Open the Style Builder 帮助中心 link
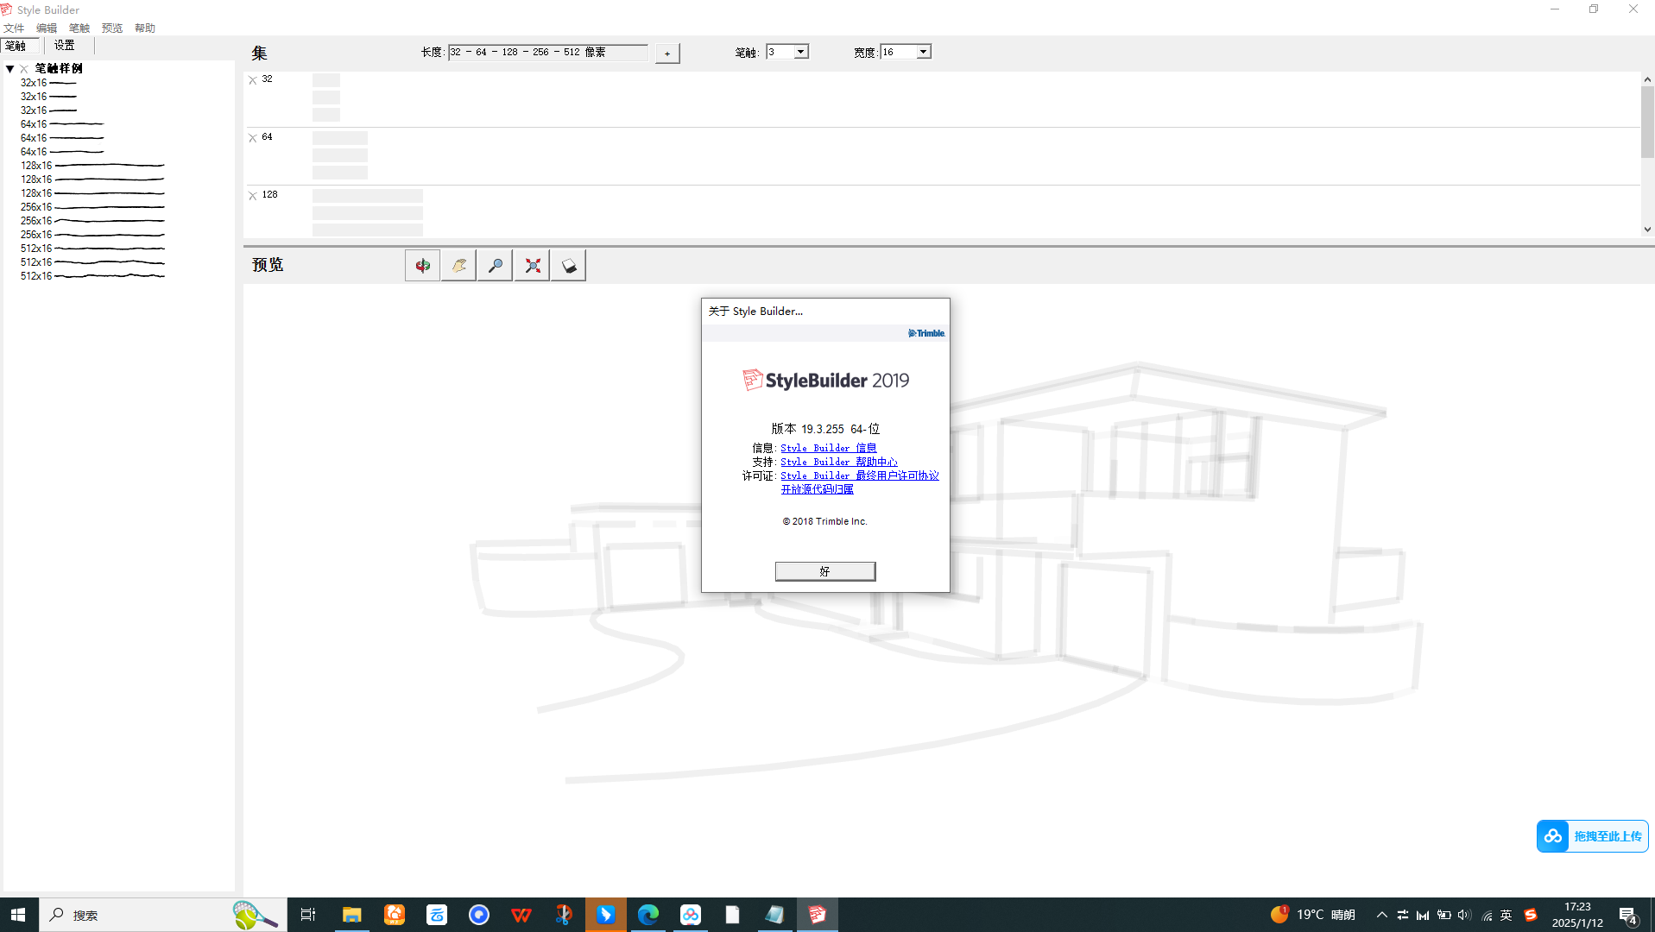Image resolution: width=1655 pixels, height=932 pixels. click(839, 462)
